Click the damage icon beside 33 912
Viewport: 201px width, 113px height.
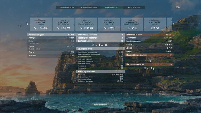(40, 28)
